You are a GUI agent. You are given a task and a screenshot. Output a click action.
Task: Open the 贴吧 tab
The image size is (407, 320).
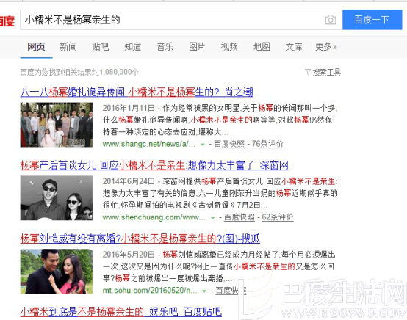pyautogui.click(x=101, y=47)
